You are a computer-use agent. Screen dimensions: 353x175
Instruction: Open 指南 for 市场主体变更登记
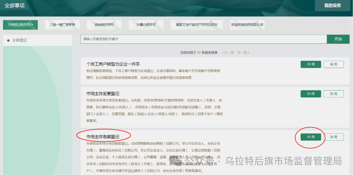334,94
